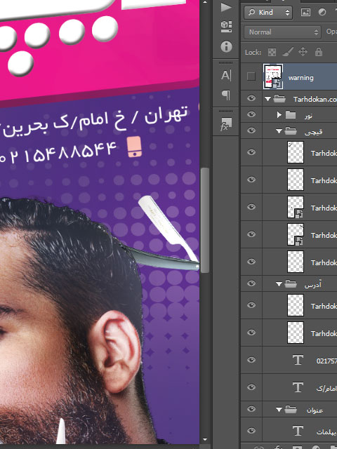Hide the Tarhdokan.com group
Image resolution: width=337 pixels, height=449 pixels.
point(251,98)
